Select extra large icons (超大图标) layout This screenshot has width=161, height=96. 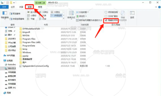(32, 12)
